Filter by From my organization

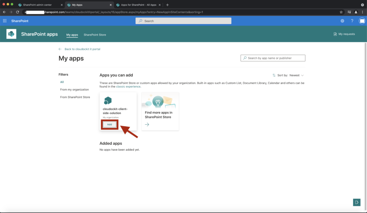(x=75, y=90)
